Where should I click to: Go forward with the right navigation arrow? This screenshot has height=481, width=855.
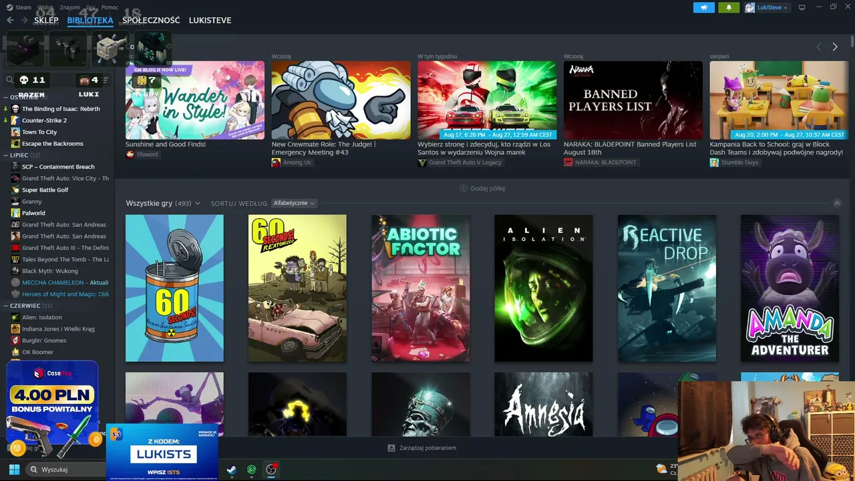[x=25, y=20]
